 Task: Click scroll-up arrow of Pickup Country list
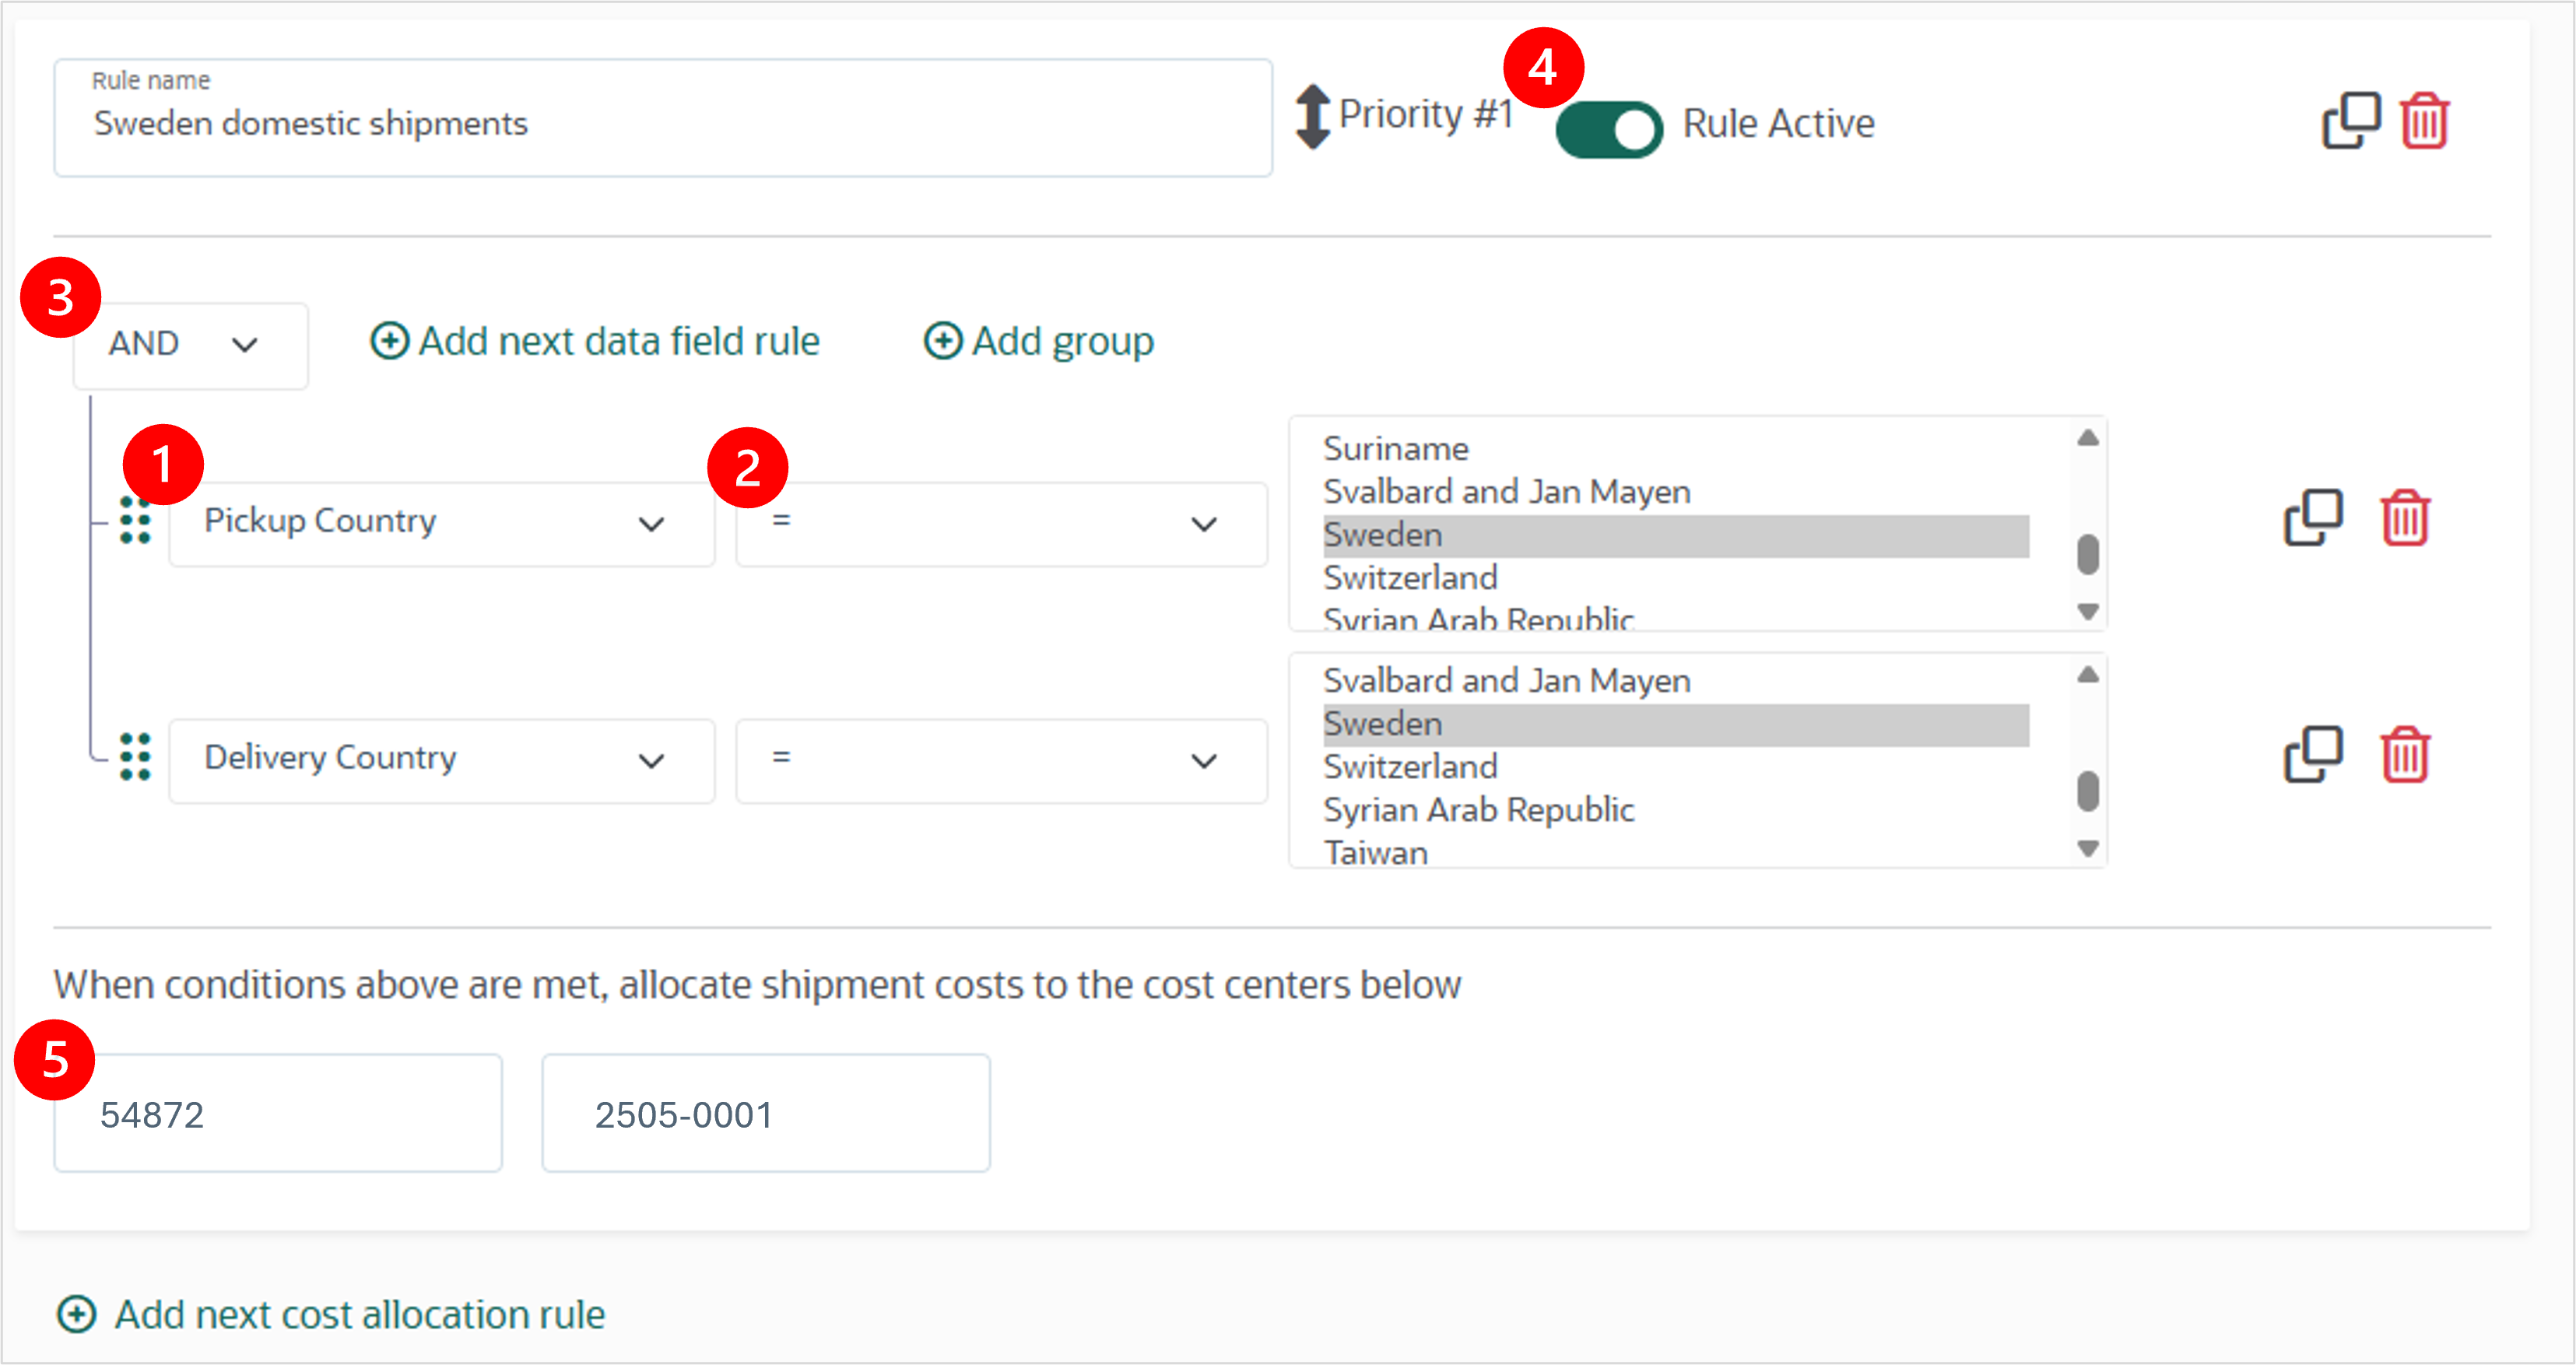point(2088,438)
